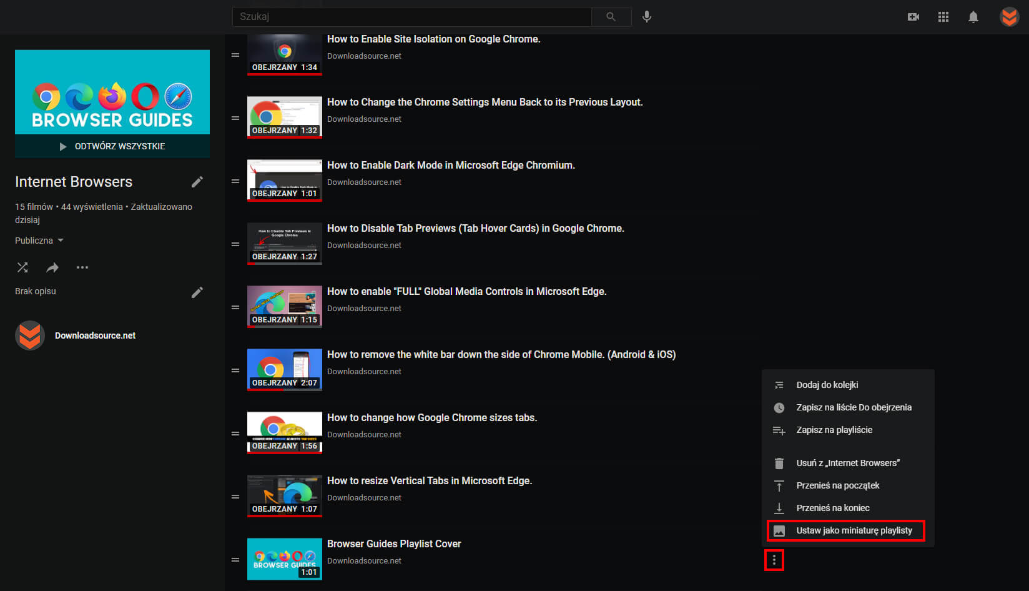The width and height of the screenshot is (1029, 591).
Task: Open Browser Guides Playlist Cover title
Action: [394, 544]
